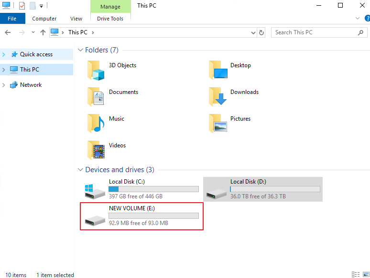The height and width of the screenshot is (278, 370).
Task: Expand the chevron after This PC in address bar
Action: click(93, 32)
